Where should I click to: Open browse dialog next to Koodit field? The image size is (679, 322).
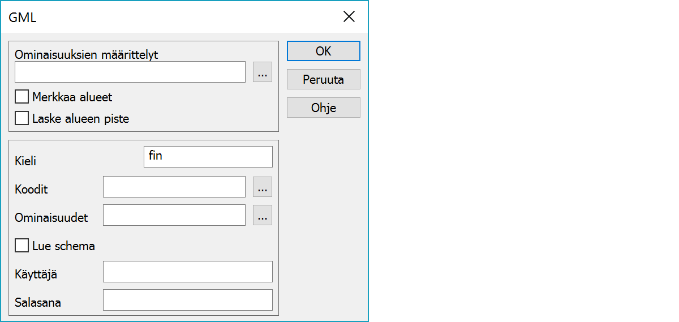[262, 187]
